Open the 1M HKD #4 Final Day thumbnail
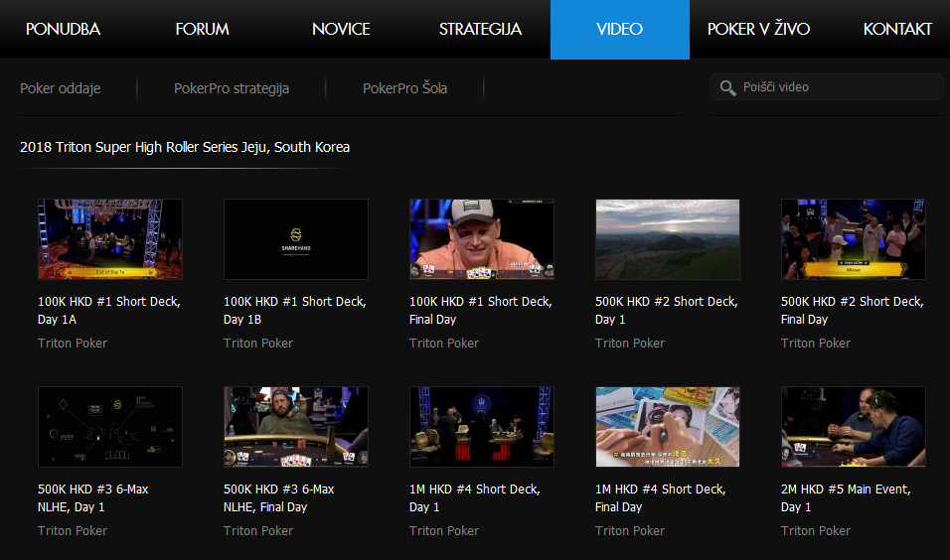Viewport: 950px width, 560px height. [667, 426]
